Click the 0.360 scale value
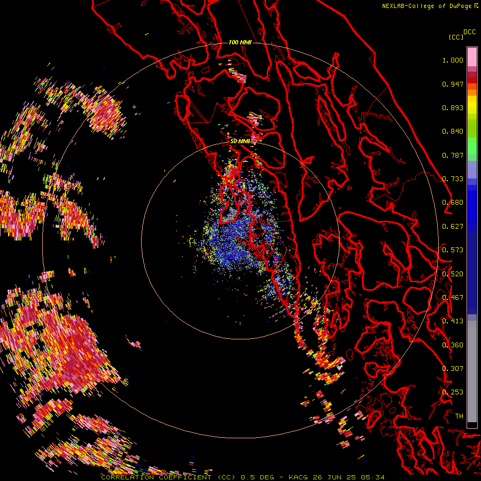The height and width of the screenshot is (481, 481). (x=453, y=345)
